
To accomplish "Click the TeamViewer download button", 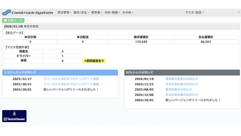I will [14, 116].
